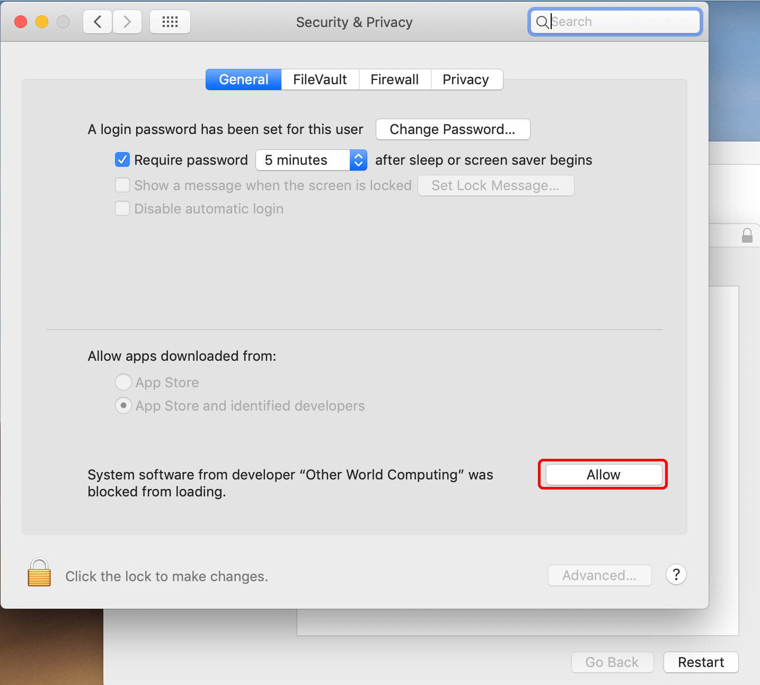Image resolution: width=760 pixels, height=685 pixels.
Task: Enable Show a message when locked checkbox
Action: click(x=122, y=185)
